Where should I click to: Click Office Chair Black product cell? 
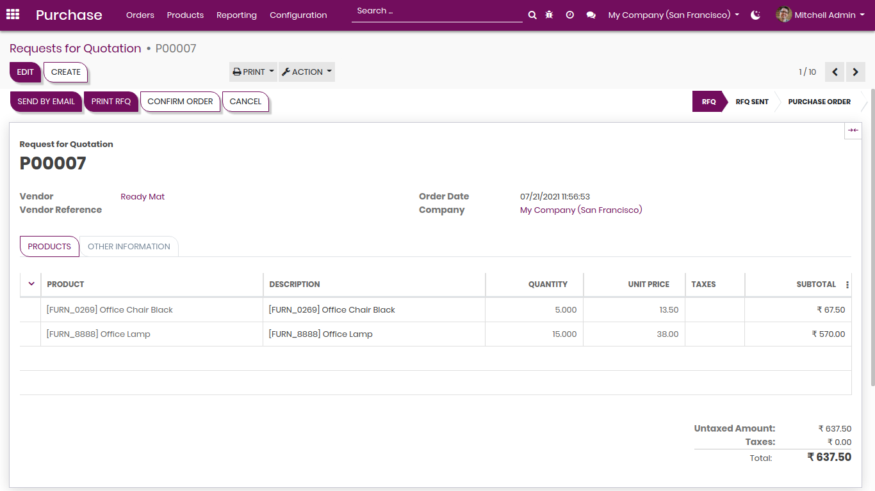pyautogui.click(x=152, y=310)
